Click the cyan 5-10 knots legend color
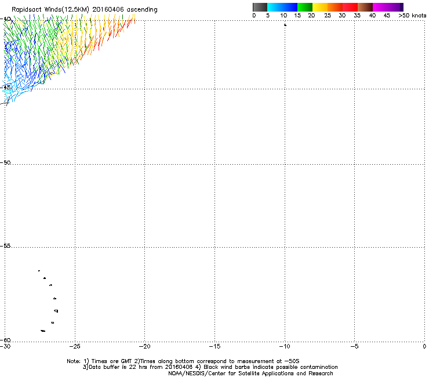Screen dimensions: 429x377 coord(275,7)
